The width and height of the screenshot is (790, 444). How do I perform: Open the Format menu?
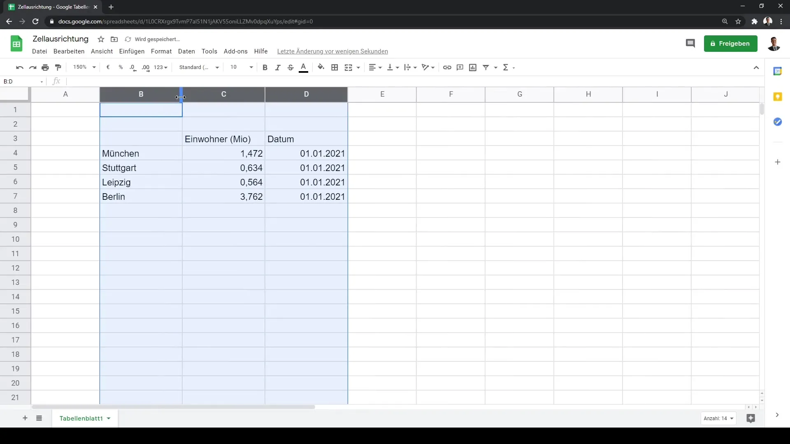tap(161, 51)
